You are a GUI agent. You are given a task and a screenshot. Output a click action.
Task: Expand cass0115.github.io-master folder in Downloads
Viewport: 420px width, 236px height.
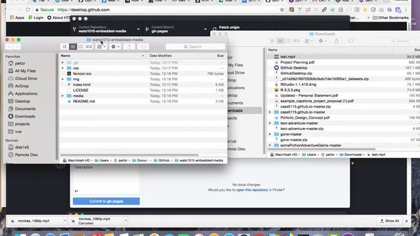point(270,112)
